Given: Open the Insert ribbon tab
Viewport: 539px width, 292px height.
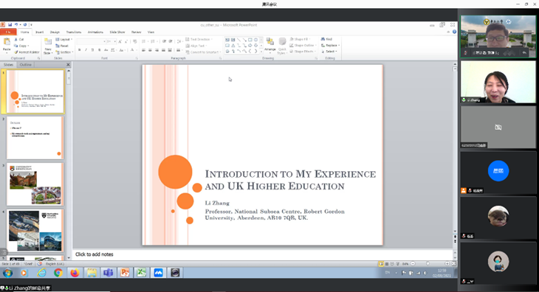Looking at the screenshot, I should pyautogui.click(x=40, y=32).
